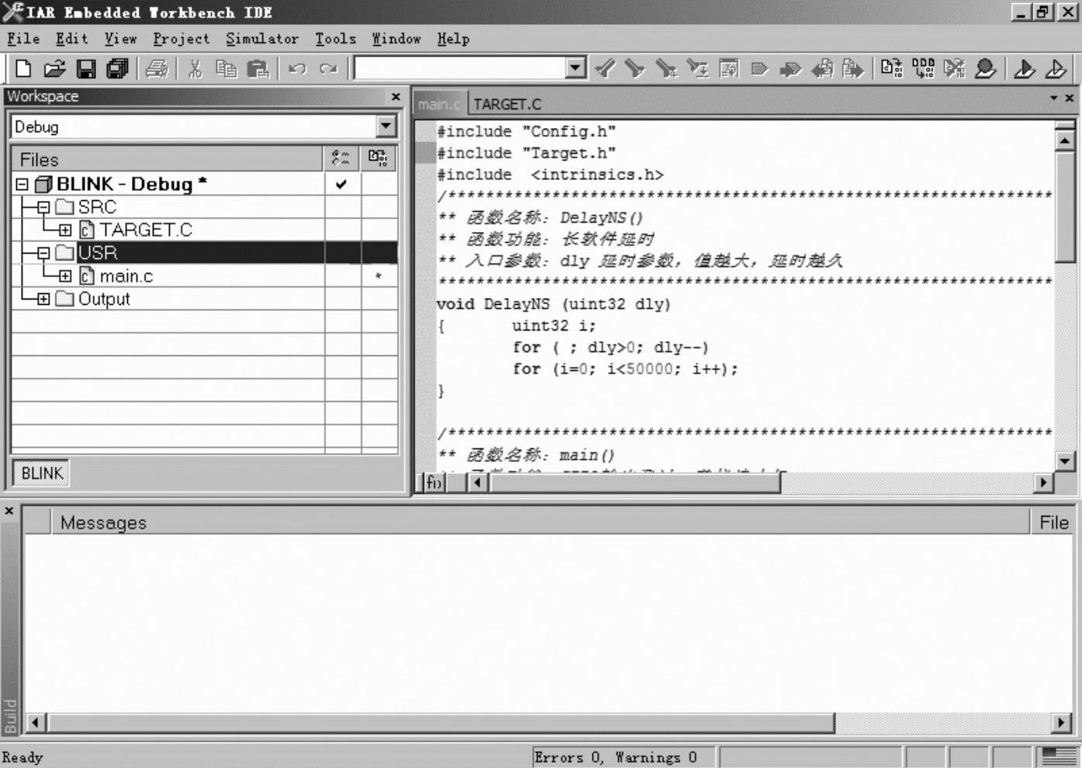1082x768 pixels.
Task: Open the Tools menu
Action: pyautogui.click(x=335, y=39)
